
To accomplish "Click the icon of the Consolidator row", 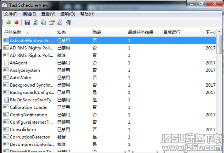I will [6, 130].
